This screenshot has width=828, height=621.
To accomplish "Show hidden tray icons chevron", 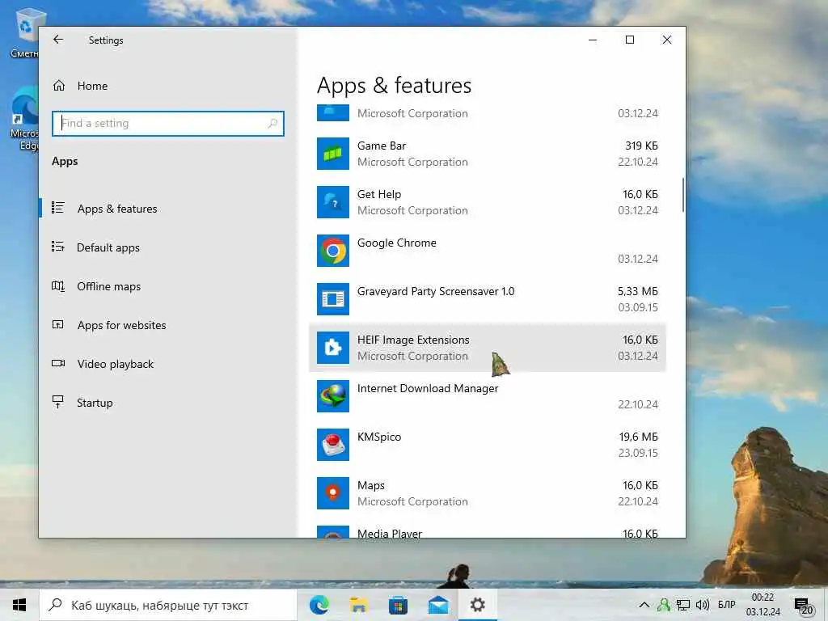I will coord(644,605).
